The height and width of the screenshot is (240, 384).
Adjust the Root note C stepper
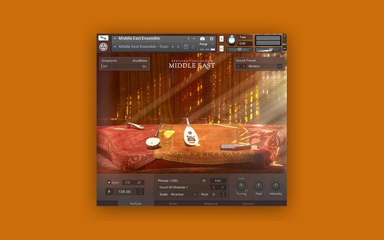223,194
